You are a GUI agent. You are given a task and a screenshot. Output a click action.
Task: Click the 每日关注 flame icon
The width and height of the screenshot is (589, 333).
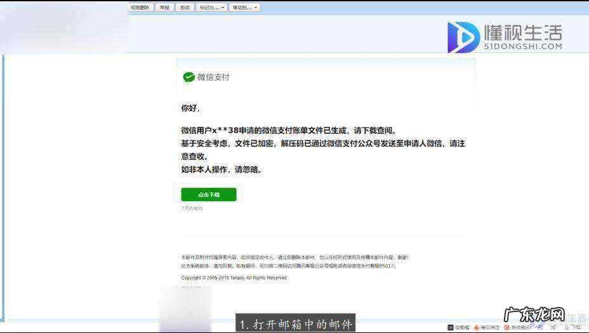point(477,327)
